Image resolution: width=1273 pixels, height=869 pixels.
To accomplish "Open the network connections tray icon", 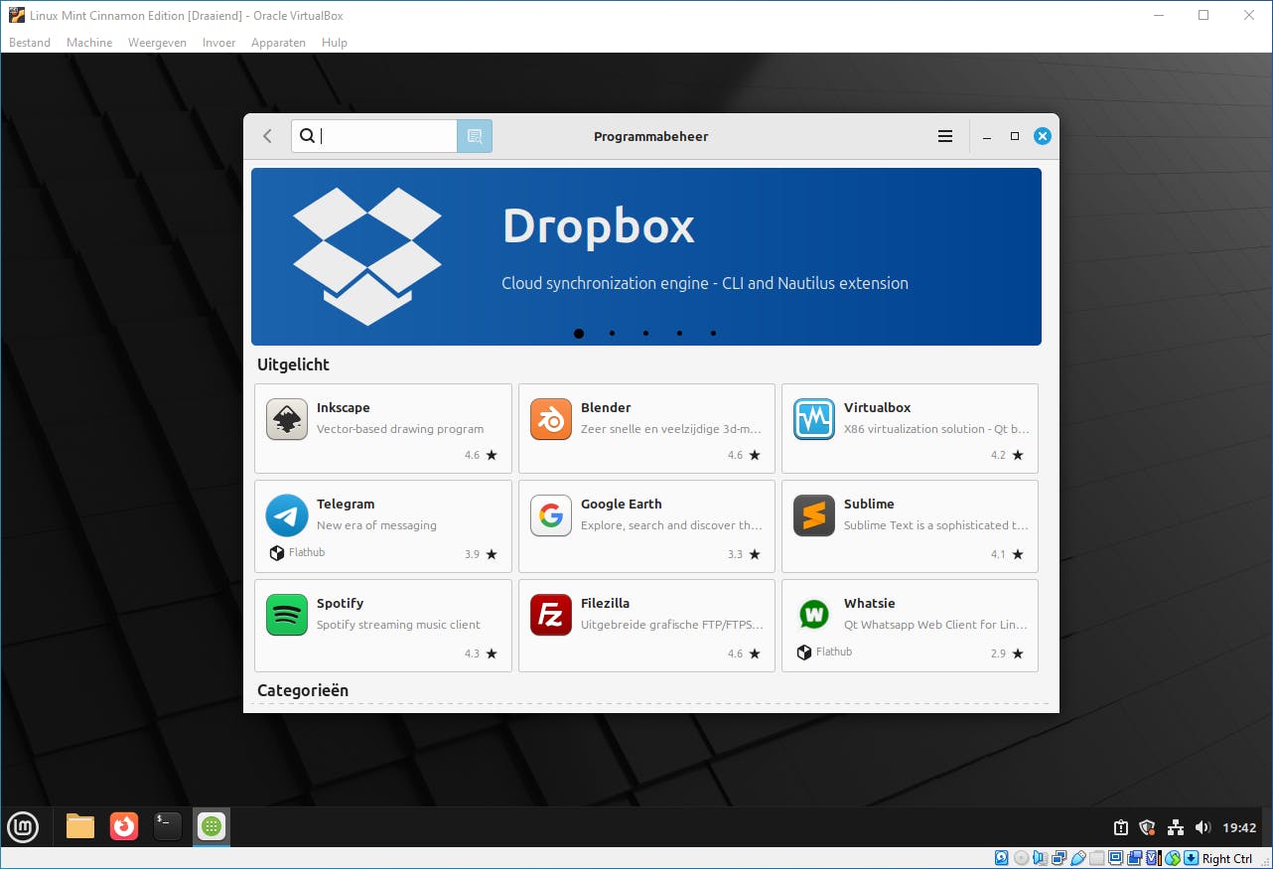I will 1176,827.
